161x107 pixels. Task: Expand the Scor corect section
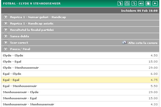(x=6, y=43)
